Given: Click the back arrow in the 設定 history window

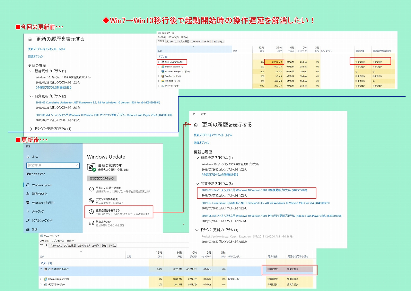Looking at the screenshot, I should point(194,114).
